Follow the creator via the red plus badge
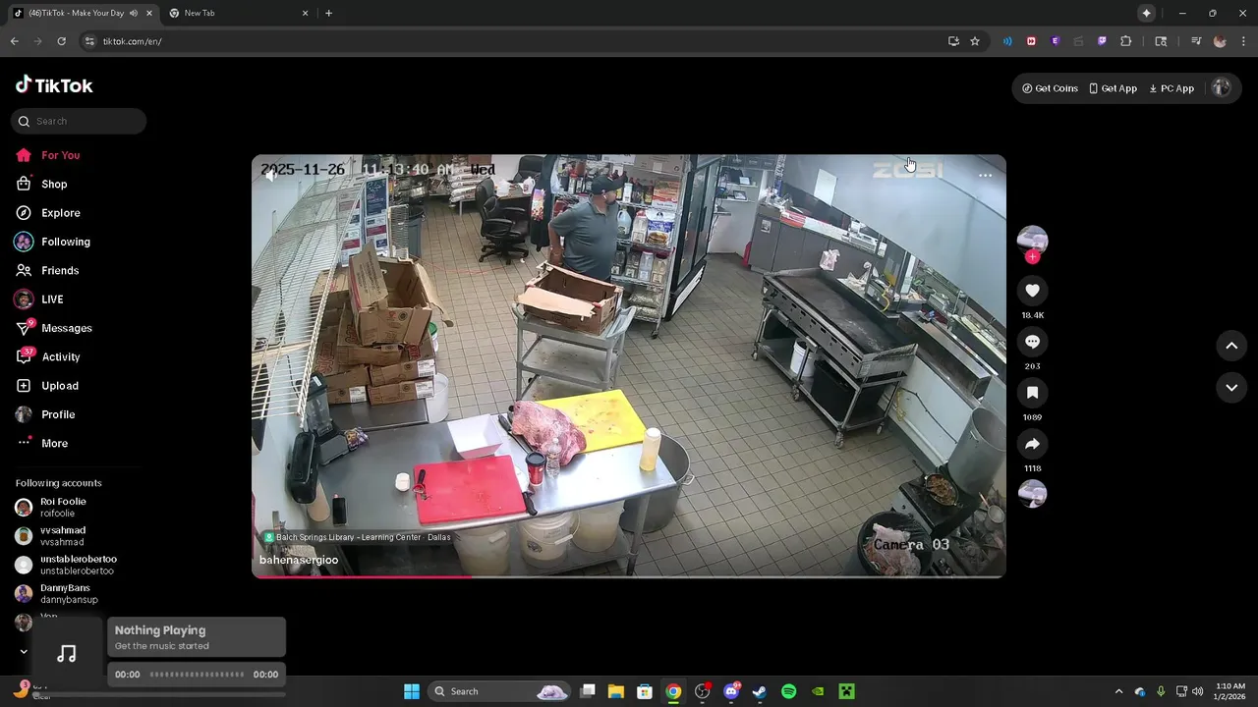This screenshot has height=707, width=1258. pyautogui.click(x=1032, y=256)
